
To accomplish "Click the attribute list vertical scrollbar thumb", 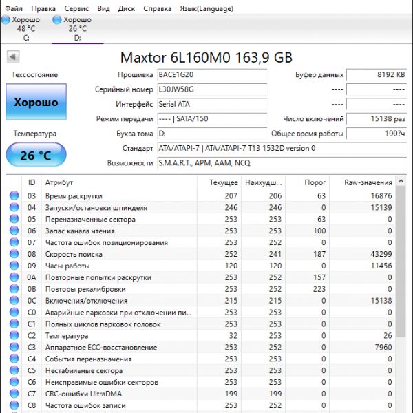I will 401,261.
